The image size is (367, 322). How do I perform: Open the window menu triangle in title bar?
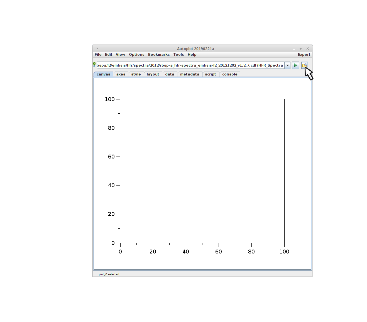coord(97,48)
